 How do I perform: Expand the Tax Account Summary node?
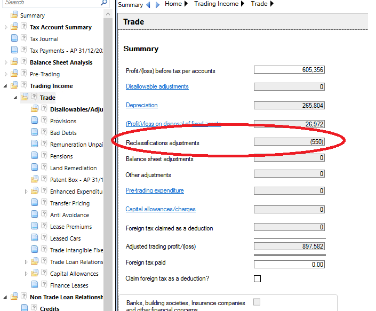pyautogui.click(x=6, y=27)
